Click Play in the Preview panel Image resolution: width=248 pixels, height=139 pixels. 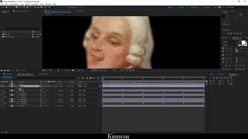(234, 34)
